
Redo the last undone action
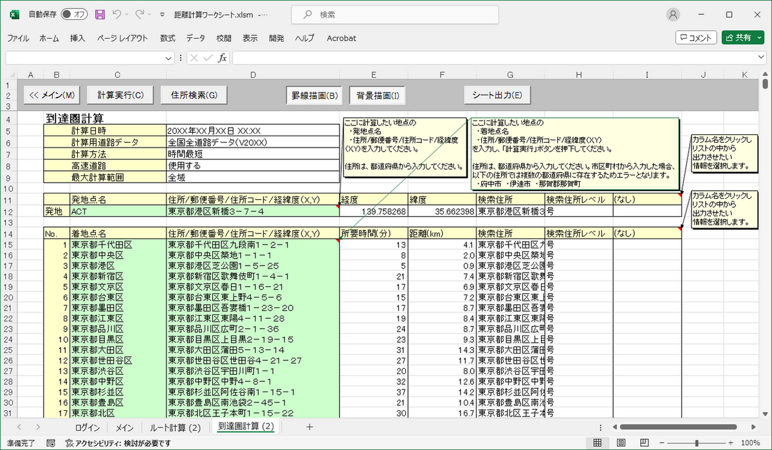(x=140, y=14)
